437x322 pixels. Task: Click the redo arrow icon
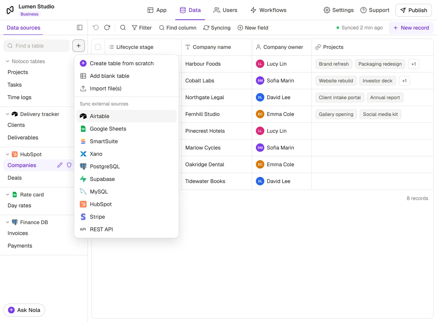pyautogui.click(x=107, y=28)
